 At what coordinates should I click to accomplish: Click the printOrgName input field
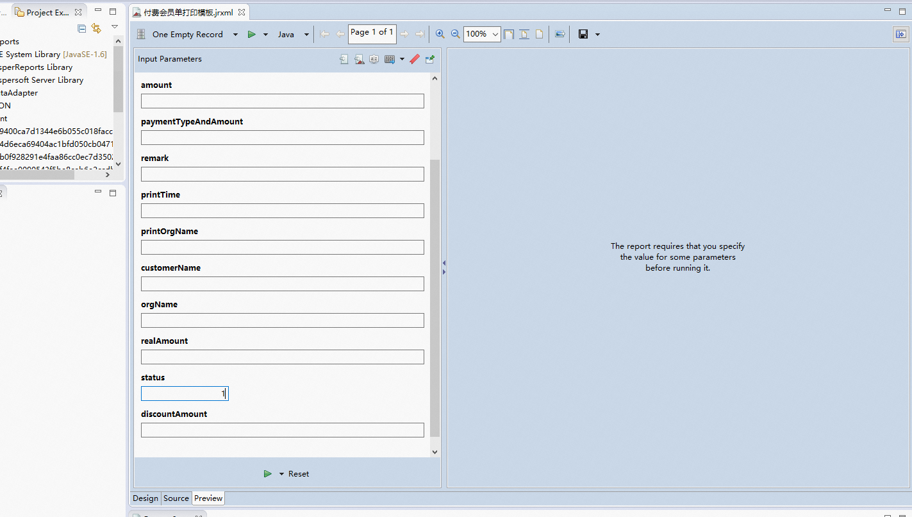(x=283, y=247)
